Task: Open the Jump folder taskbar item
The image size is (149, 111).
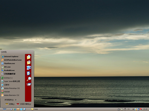Action: (35, 109)
